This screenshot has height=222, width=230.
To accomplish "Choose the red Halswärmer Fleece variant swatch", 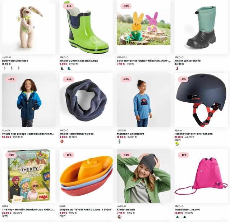I will (62, 141).
